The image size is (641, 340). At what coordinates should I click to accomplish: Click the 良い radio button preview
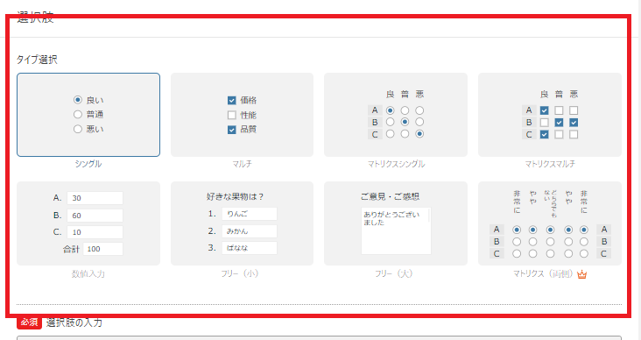click(78, 100)
